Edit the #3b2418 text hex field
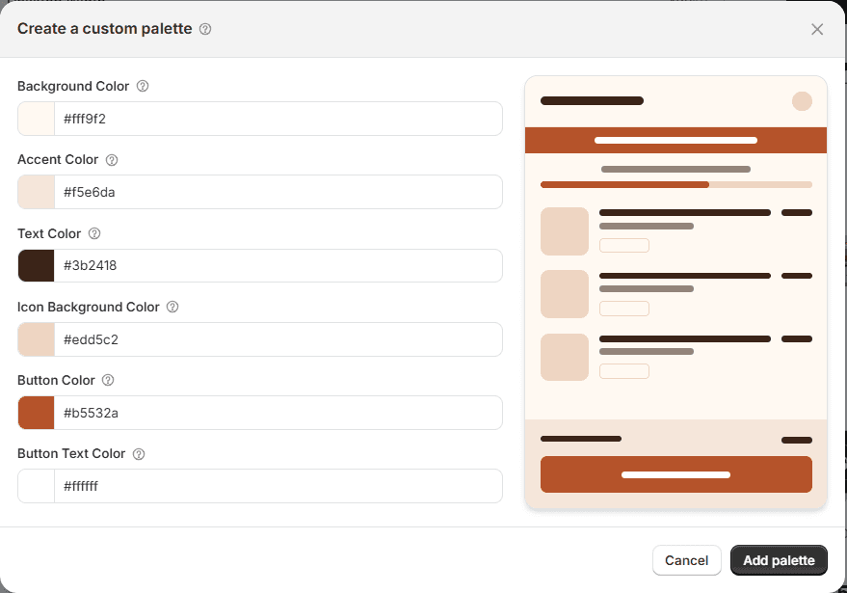 click(278, 265)
